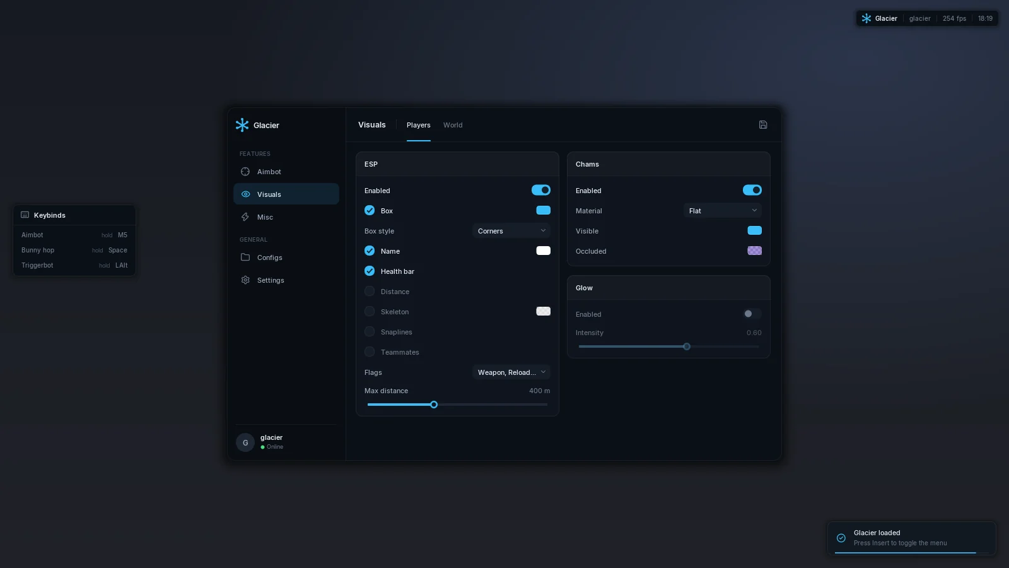Click the Chams Visible color swatch
The height and width of the screenshot is (568, 1009).
[x=755, y=230]
